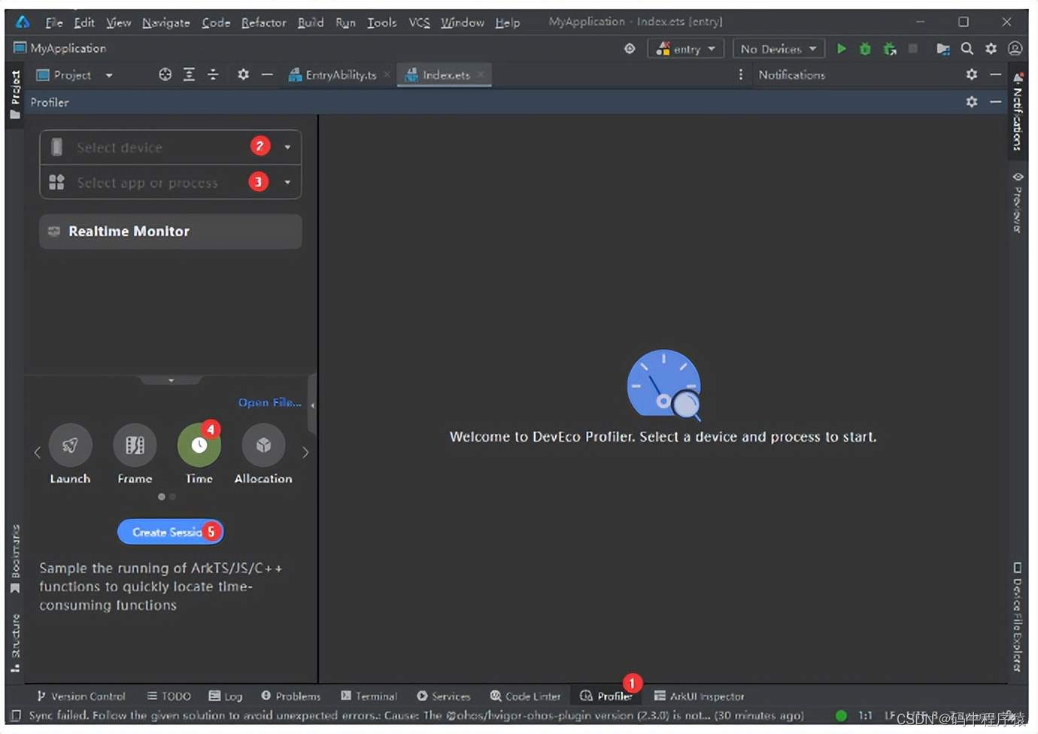
Task: Toggle the Previewer side panel tab
Action: coord(1018,202)
